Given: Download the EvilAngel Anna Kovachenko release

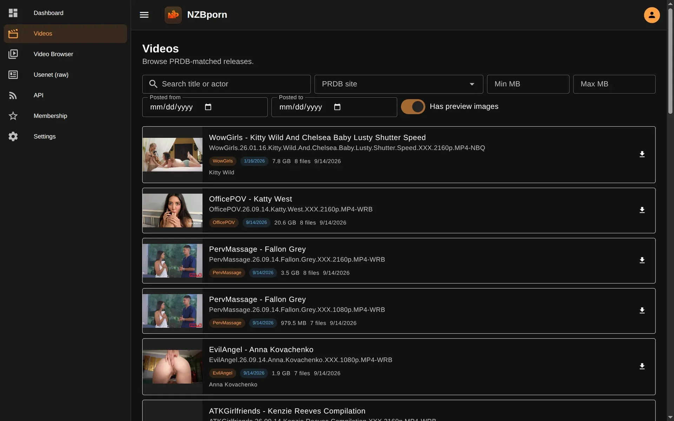Looking at the screenshot, I should (642, 366).
